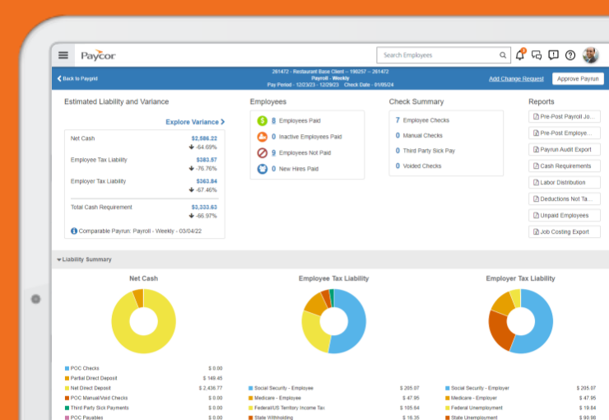Click the Add Change Request link
Viewport: 609px width, 420px height.
tap(516, 79)
